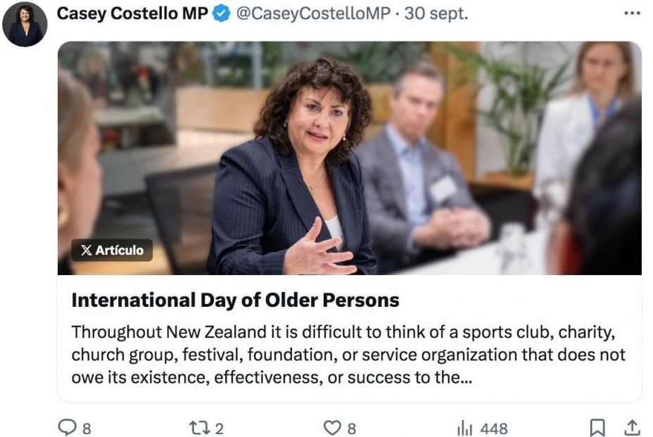
Task: Click the repost count of 2
Action: pos(220,428)
